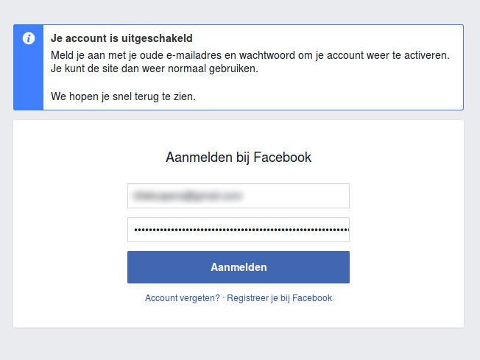Follow the 'Registreer je bij Facebook' link
The image size is (480, 360).
[x=279, y=298]
